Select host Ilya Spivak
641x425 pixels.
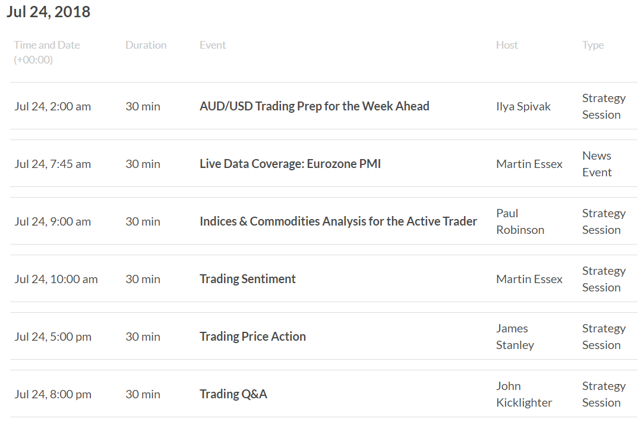(523, 107)
